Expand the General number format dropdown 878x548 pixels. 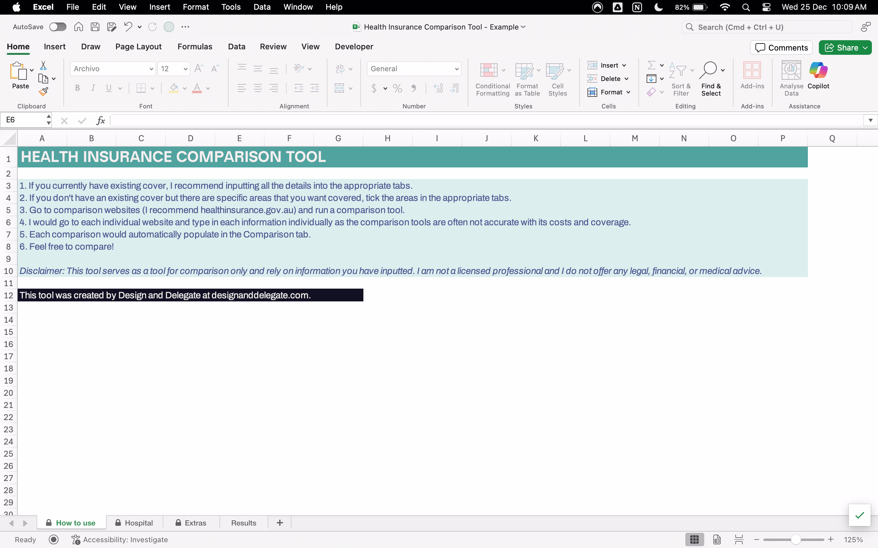coord(456,69)
